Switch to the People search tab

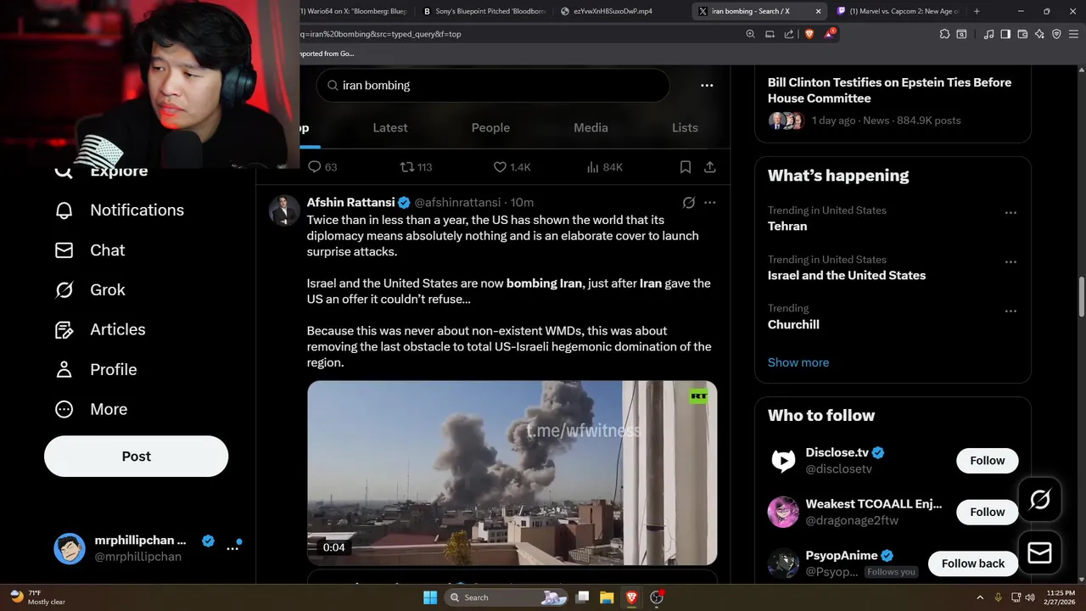(490, 128)
